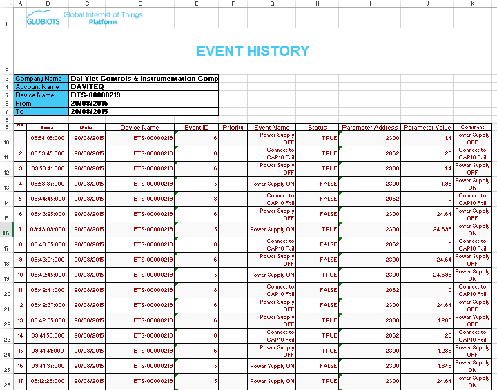Select column header G
This screenshot has height=390, width=497.
(x=272, y=3)
